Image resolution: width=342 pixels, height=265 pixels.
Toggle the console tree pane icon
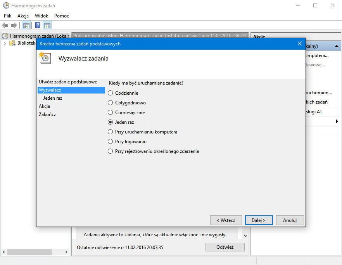(26, 26)
